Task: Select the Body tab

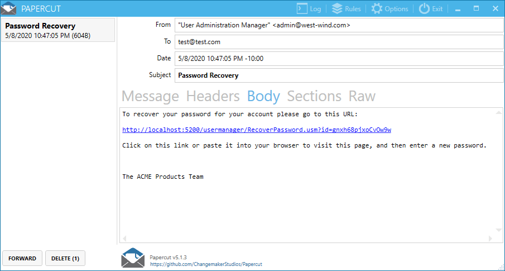Action: [x=263, y=96]
